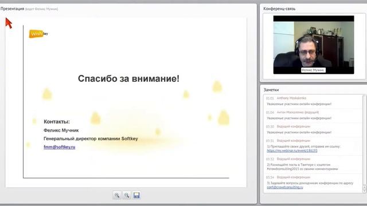Image resolution: width=367 pixels, height=206 pixels.
Task: Zoom in on the presentation slide
Action: tap(117, 195)
